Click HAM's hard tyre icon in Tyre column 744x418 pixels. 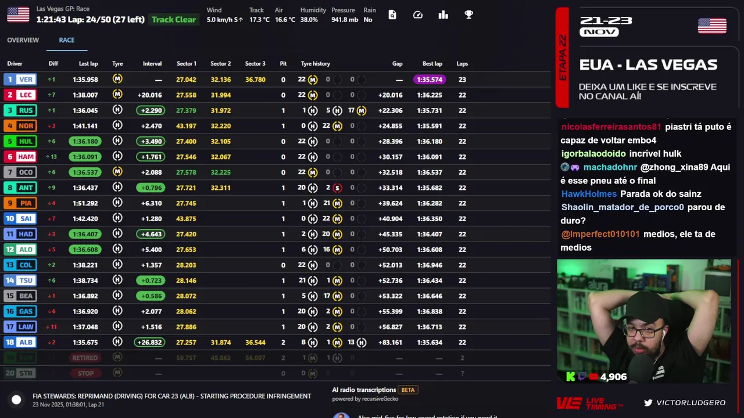[117, 156]
